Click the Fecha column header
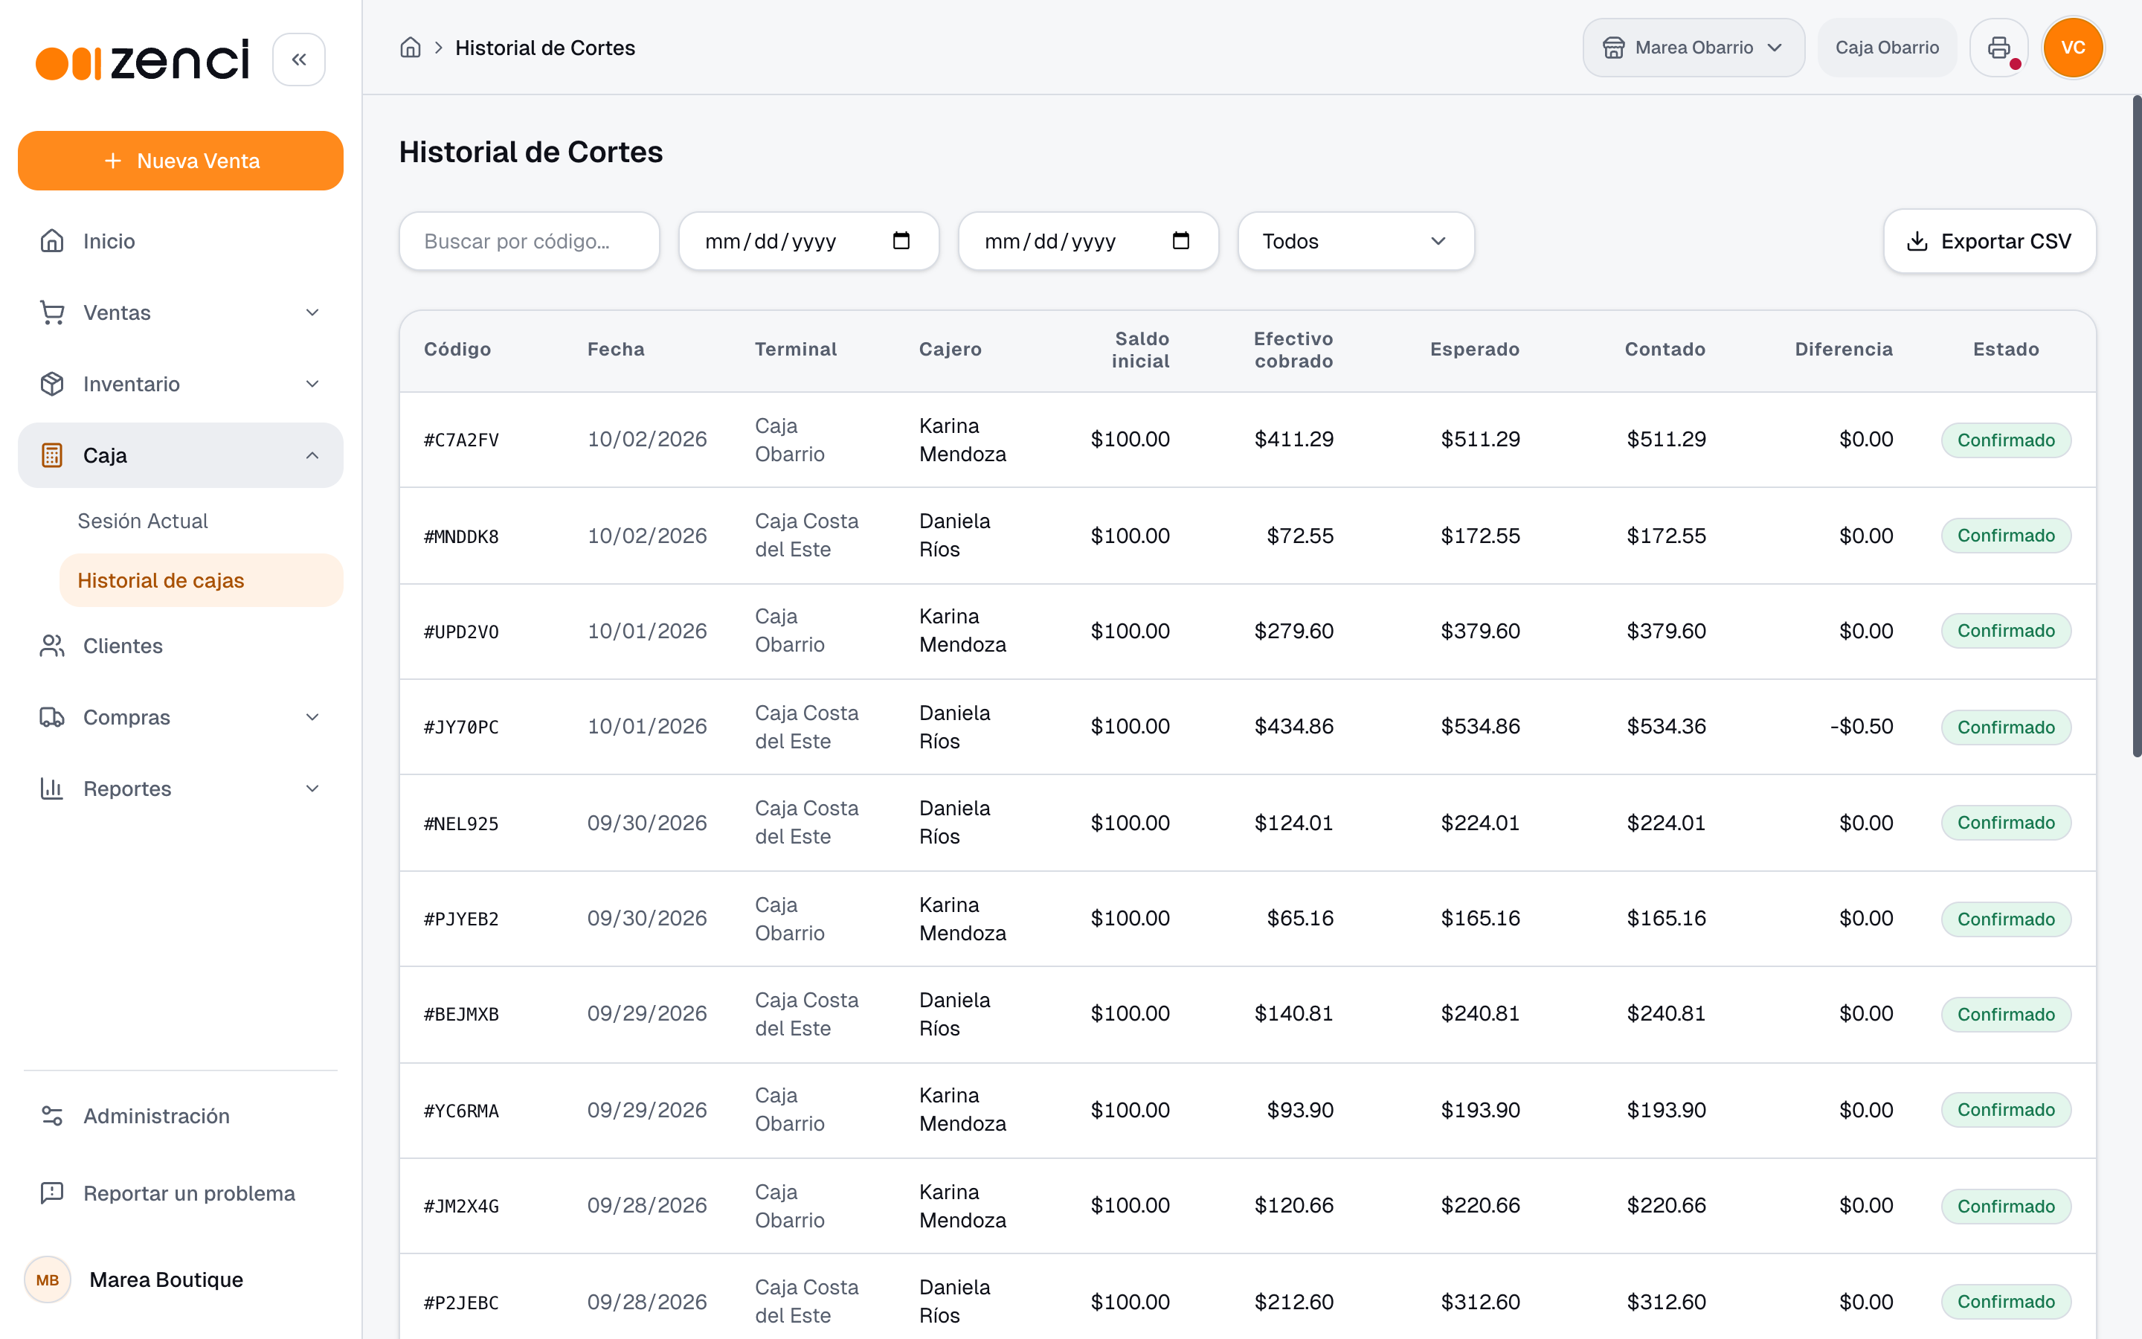 (x=616, y=349)
